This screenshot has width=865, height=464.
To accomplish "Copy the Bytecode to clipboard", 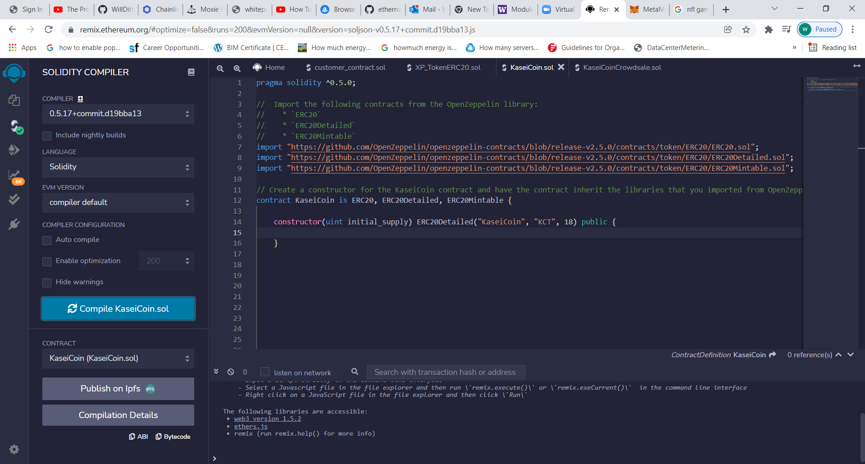I will tap(173, 437).
